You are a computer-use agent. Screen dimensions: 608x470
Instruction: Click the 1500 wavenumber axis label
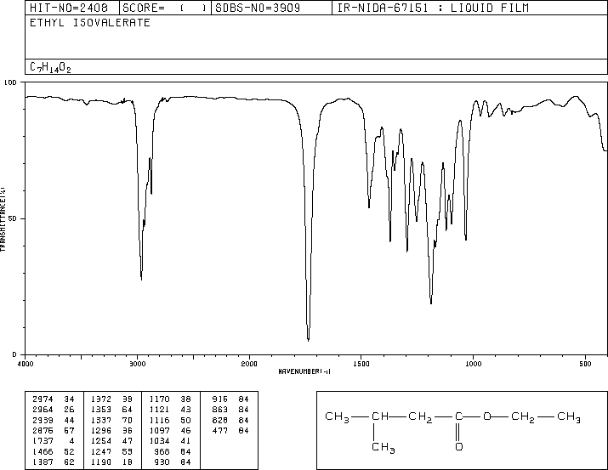click(361, 364)
